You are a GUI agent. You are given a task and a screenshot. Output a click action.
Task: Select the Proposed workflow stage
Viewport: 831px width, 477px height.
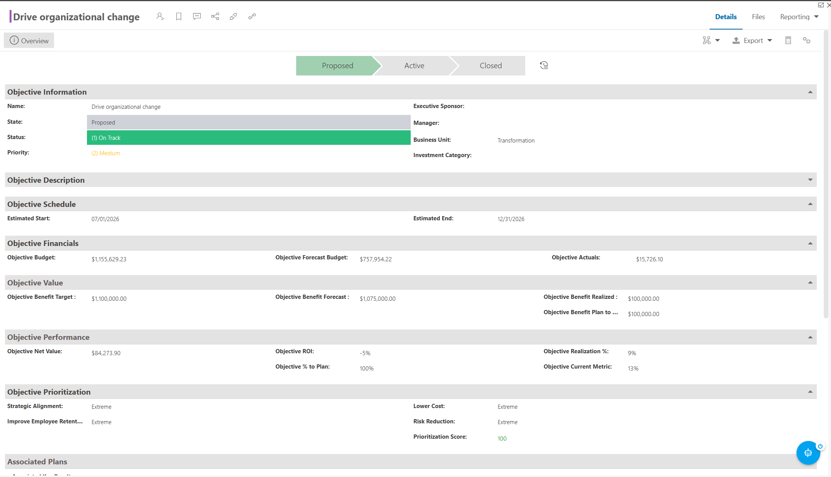[337, 66]
